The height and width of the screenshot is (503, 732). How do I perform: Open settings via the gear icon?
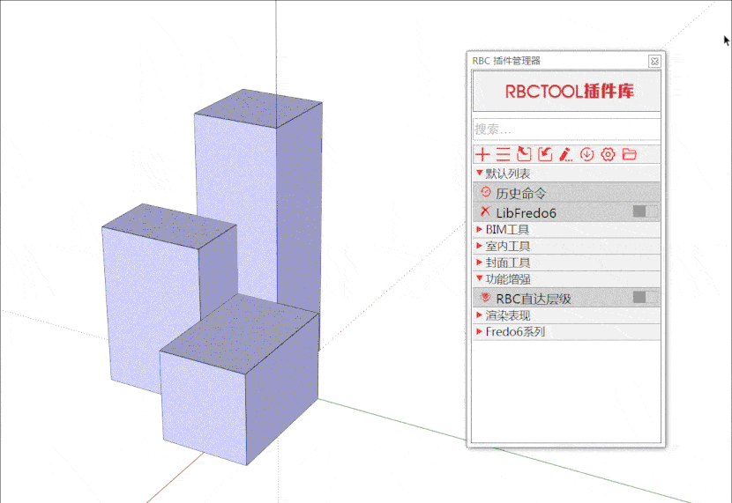click(608, 154)
